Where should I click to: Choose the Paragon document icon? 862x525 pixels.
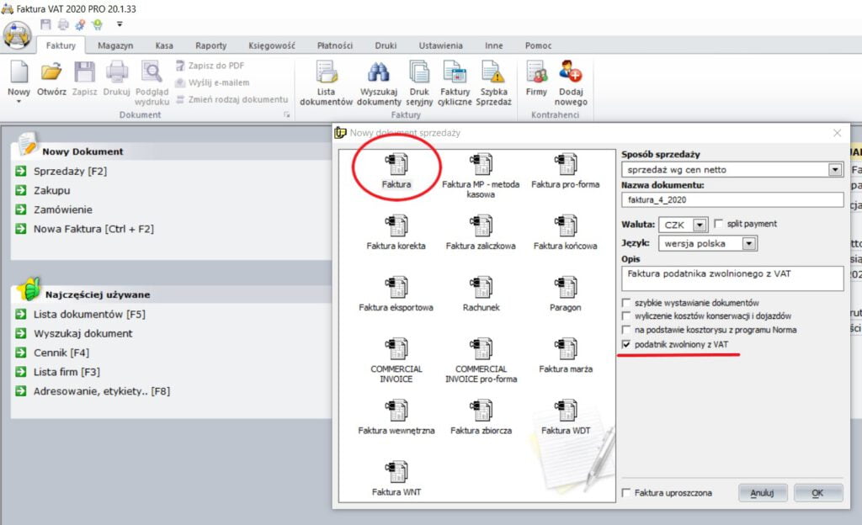click(x=566, y=287)
